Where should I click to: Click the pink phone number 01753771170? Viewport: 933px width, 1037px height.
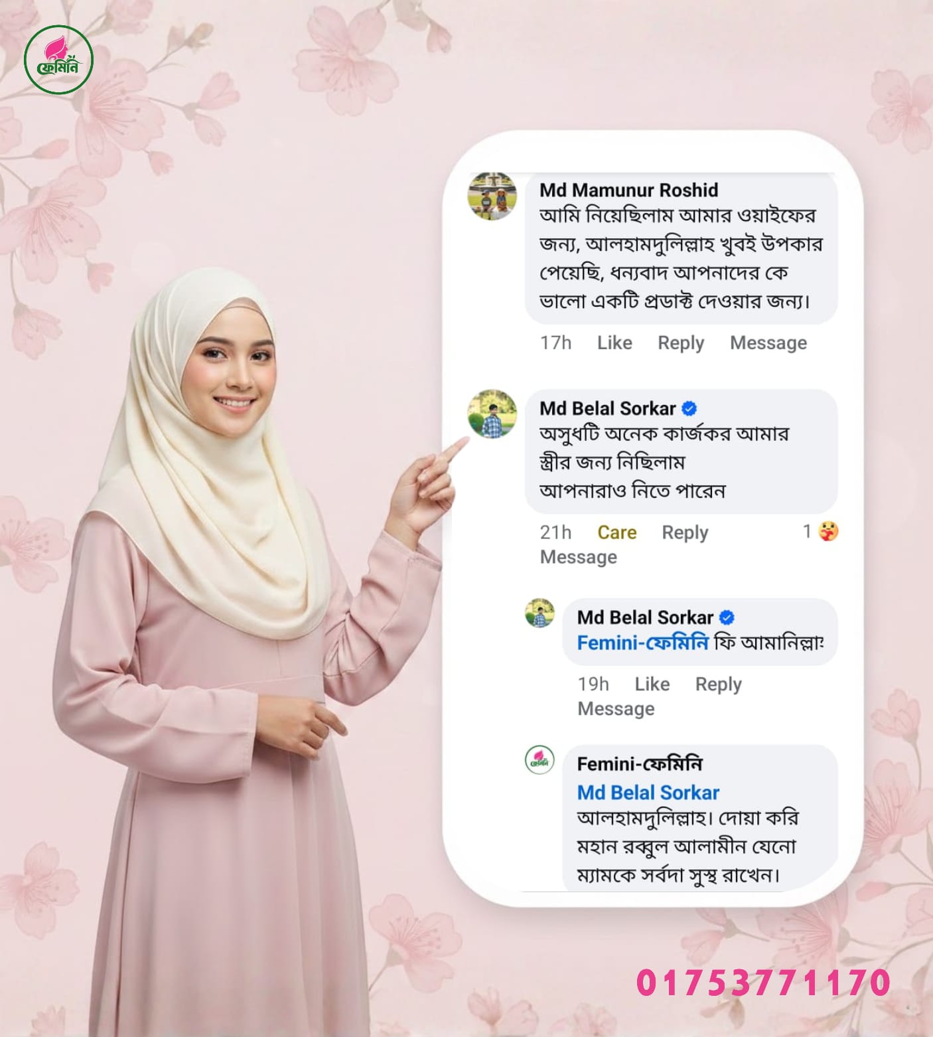click(764, 983)
